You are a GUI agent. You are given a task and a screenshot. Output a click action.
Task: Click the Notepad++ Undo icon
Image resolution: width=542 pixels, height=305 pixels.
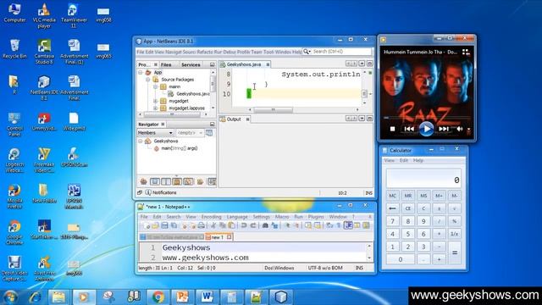(x=244, y=226)
